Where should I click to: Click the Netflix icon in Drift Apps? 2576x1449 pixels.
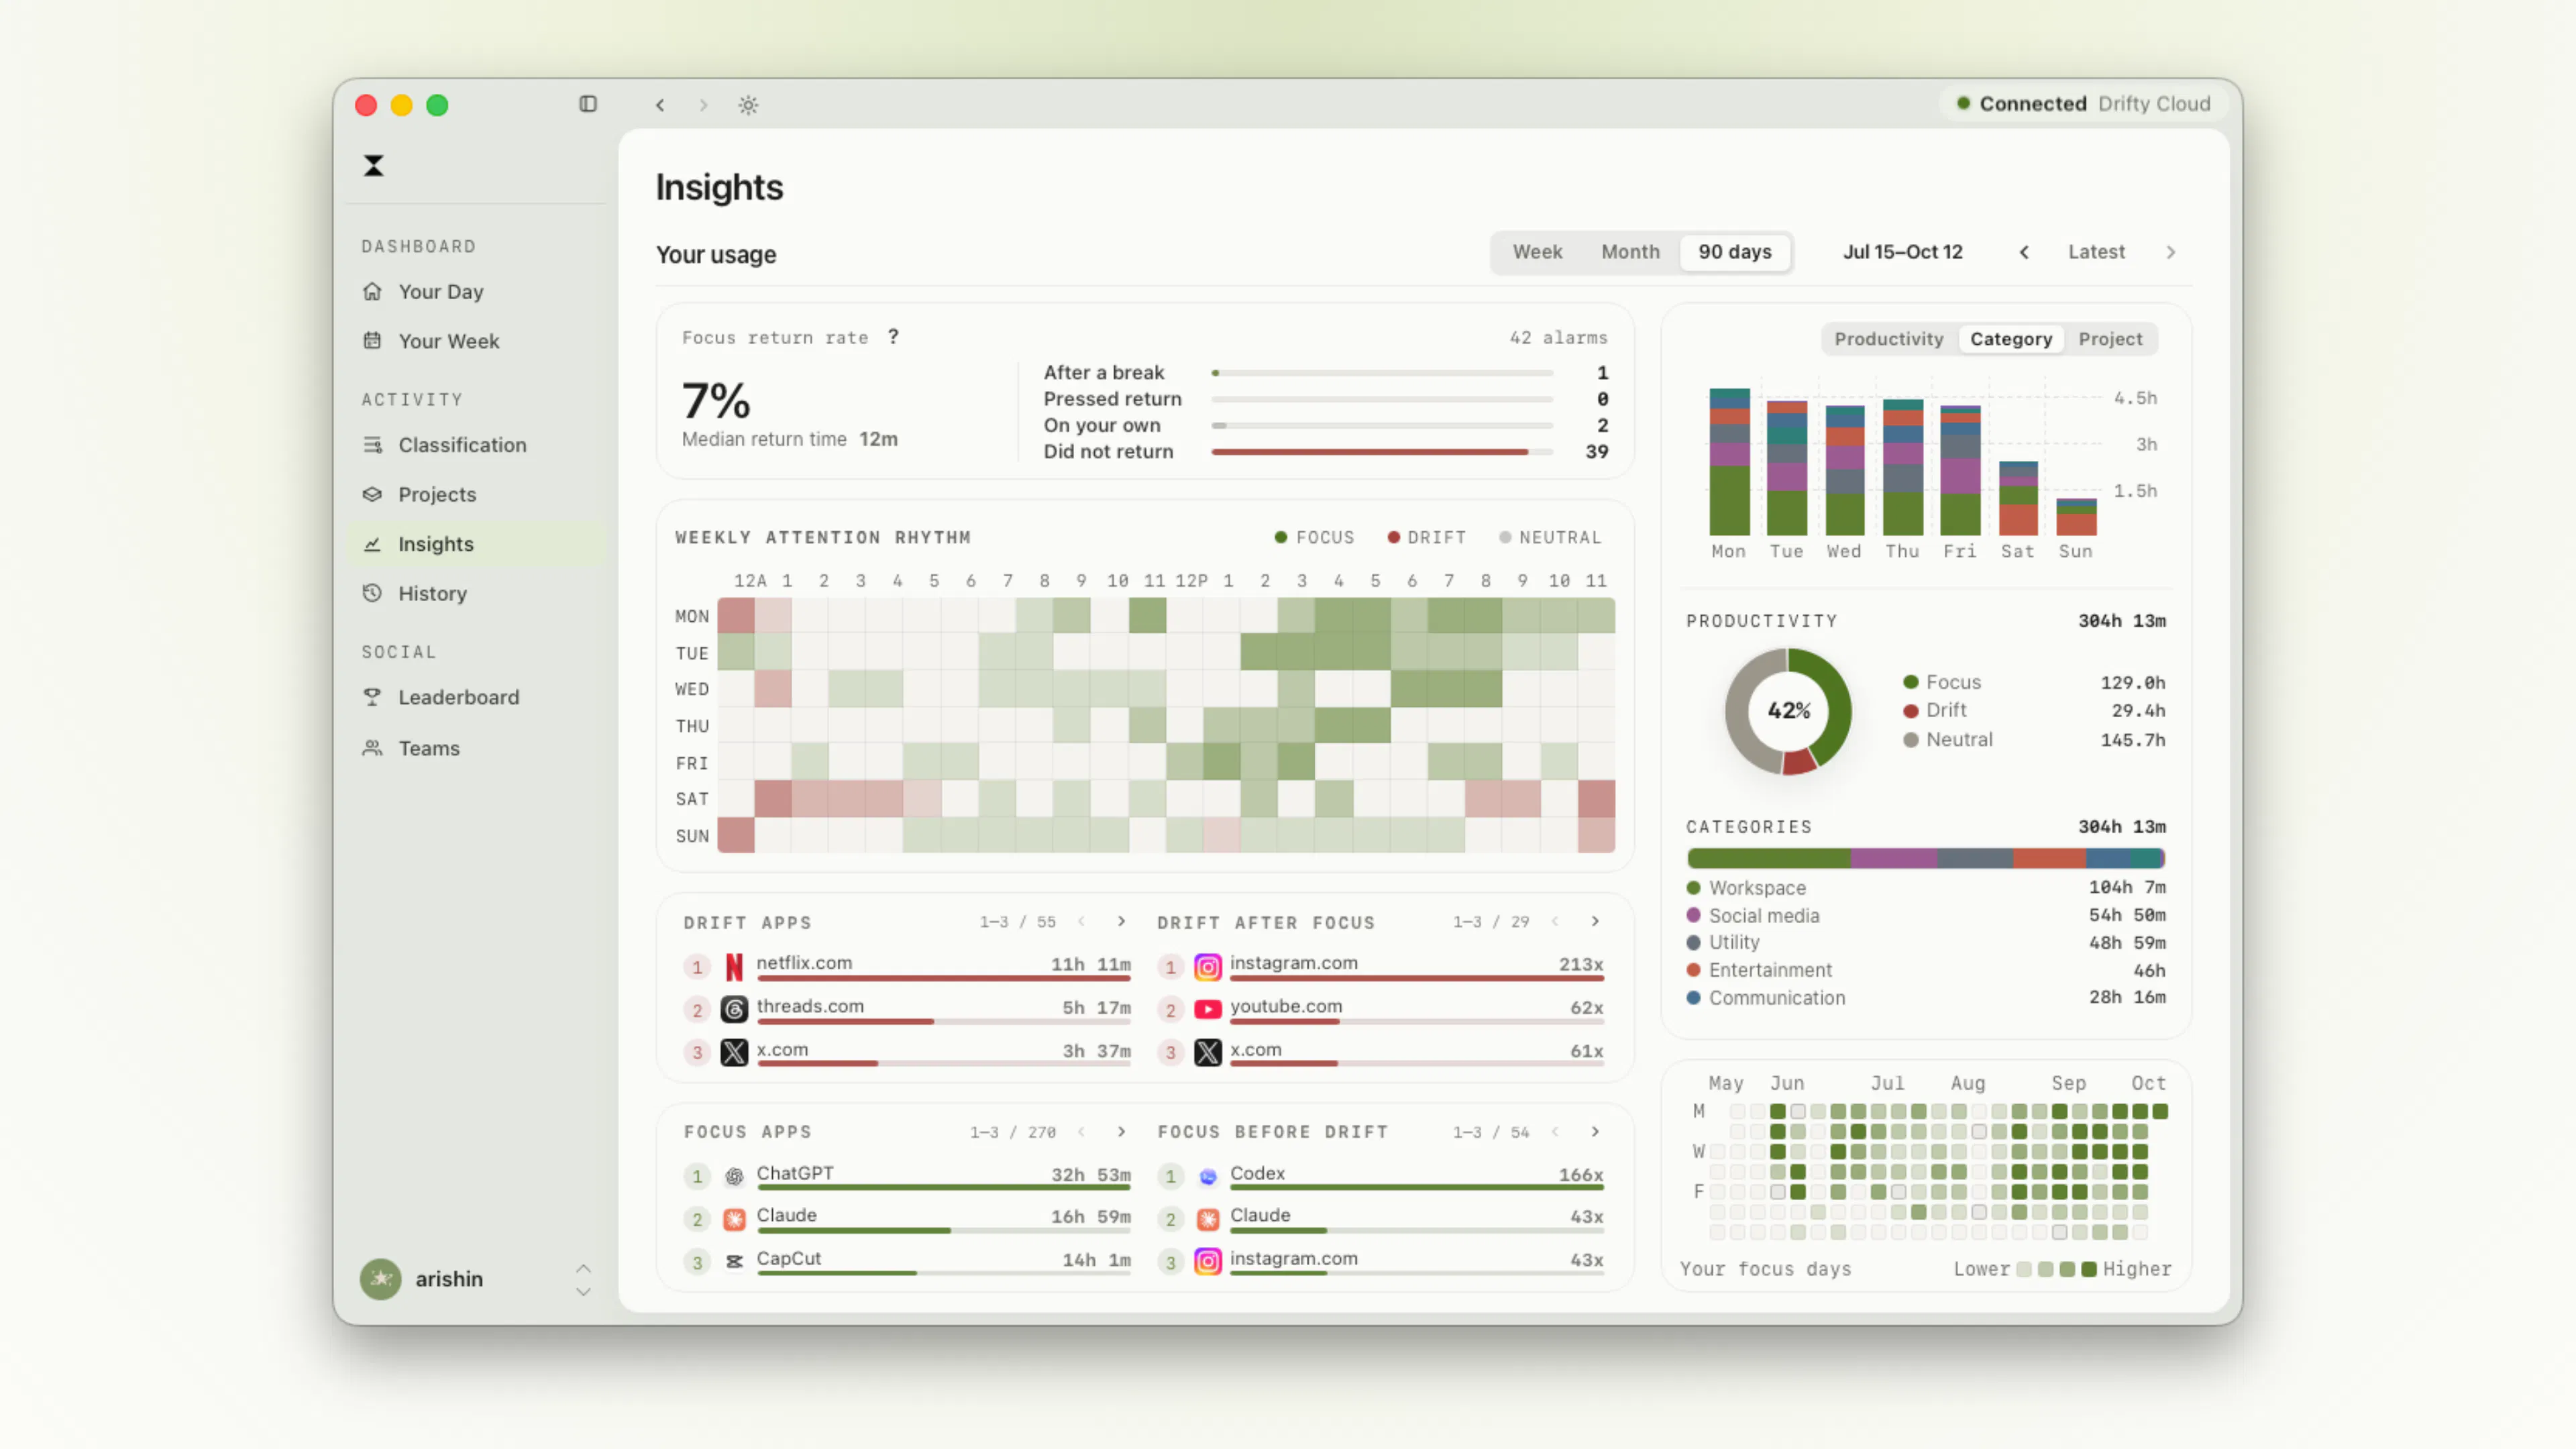coord(734,967)
